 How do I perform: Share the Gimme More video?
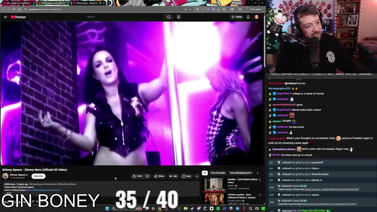click(x=159, y=176)
